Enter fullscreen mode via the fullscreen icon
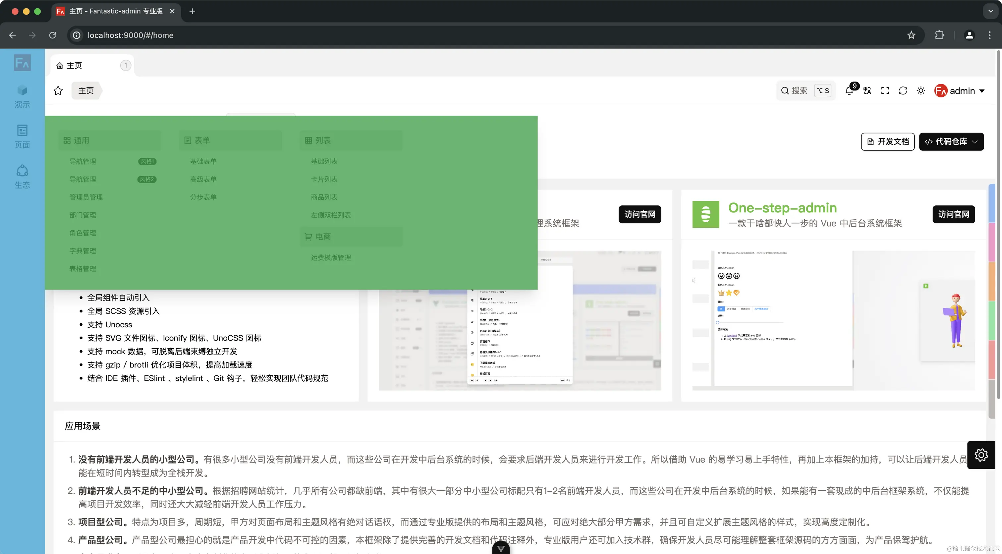 coord(885,91)
